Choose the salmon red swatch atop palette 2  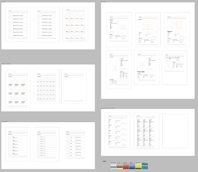(x=126, y=164)
